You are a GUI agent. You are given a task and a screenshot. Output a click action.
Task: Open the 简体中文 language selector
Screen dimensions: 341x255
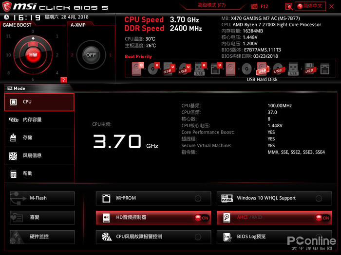tap(310, 6)
